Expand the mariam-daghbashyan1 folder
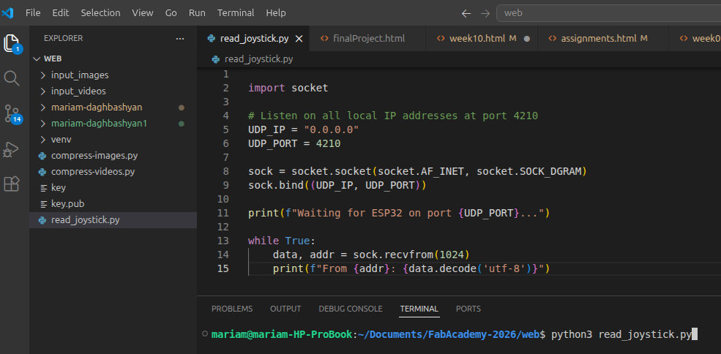The width and height of the screenshot is (721, 354). point(99,123)
